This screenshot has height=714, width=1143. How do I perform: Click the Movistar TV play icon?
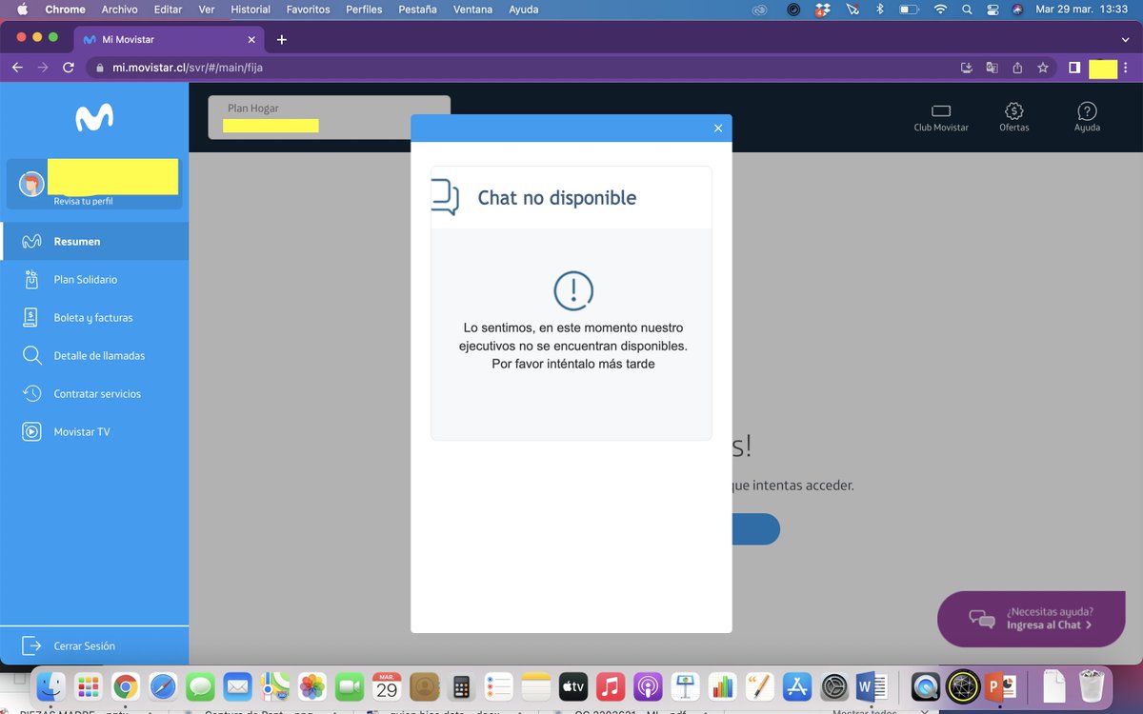coord(31,432)
